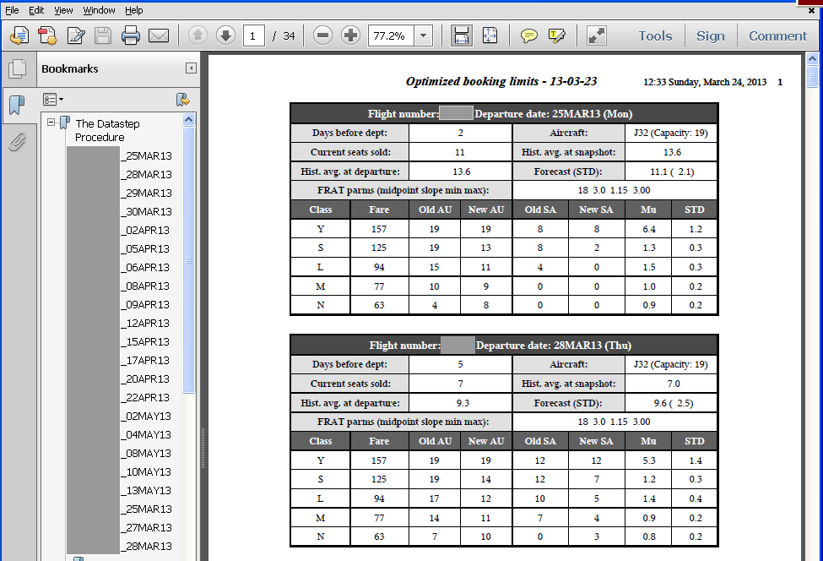This screenshot has height=561, width=823.
Task: Click the 'Departure date: 28MAR13 (Thu)' header
Action: [x=553, y=346]
